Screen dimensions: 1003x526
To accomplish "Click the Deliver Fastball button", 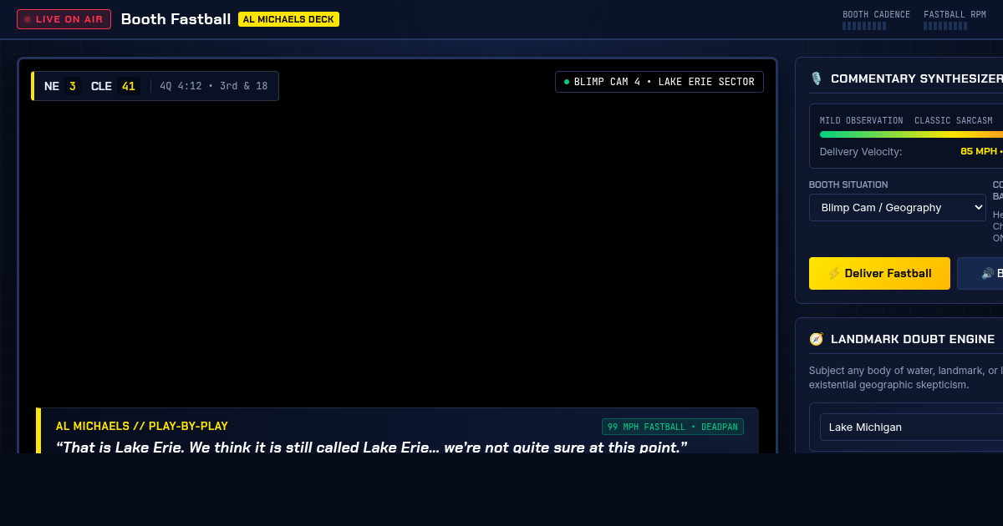I will click(879, 273).
